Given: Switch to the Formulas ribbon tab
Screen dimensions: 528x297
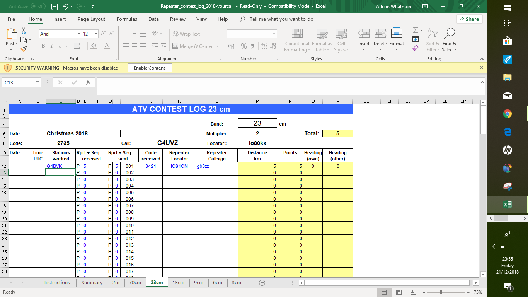Looking at the screenshot, I should click(x=127, y=19).
